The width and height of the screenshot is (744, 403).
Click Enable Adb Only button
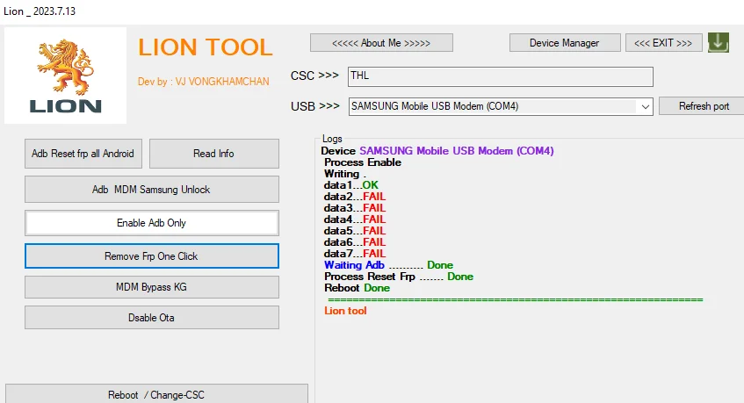(x=151, y=223)
